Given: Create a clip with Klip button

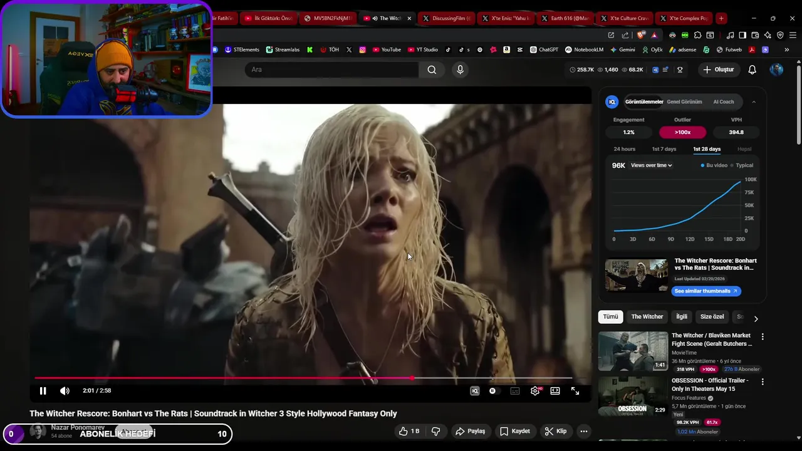Looking at the screenshot, I should point(556,431).
